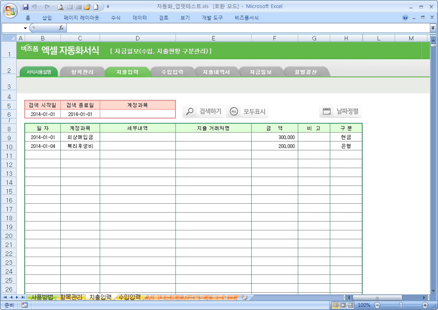This screenshot has height=310, width=438.
Task: Open the Name Box dropdown arrow
Action: 25,28
